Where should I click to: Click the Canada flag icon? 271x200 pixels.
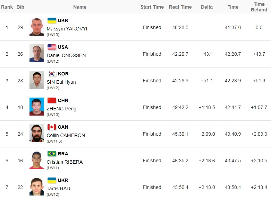coord(52,127)
